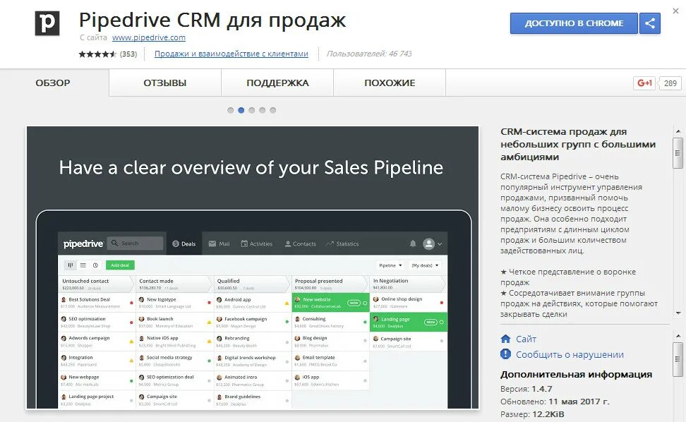Viewport: 686px width, 422px height.
Task: Click the warning icon beside Сообщить о нарушении
Action: pos(506,354)
